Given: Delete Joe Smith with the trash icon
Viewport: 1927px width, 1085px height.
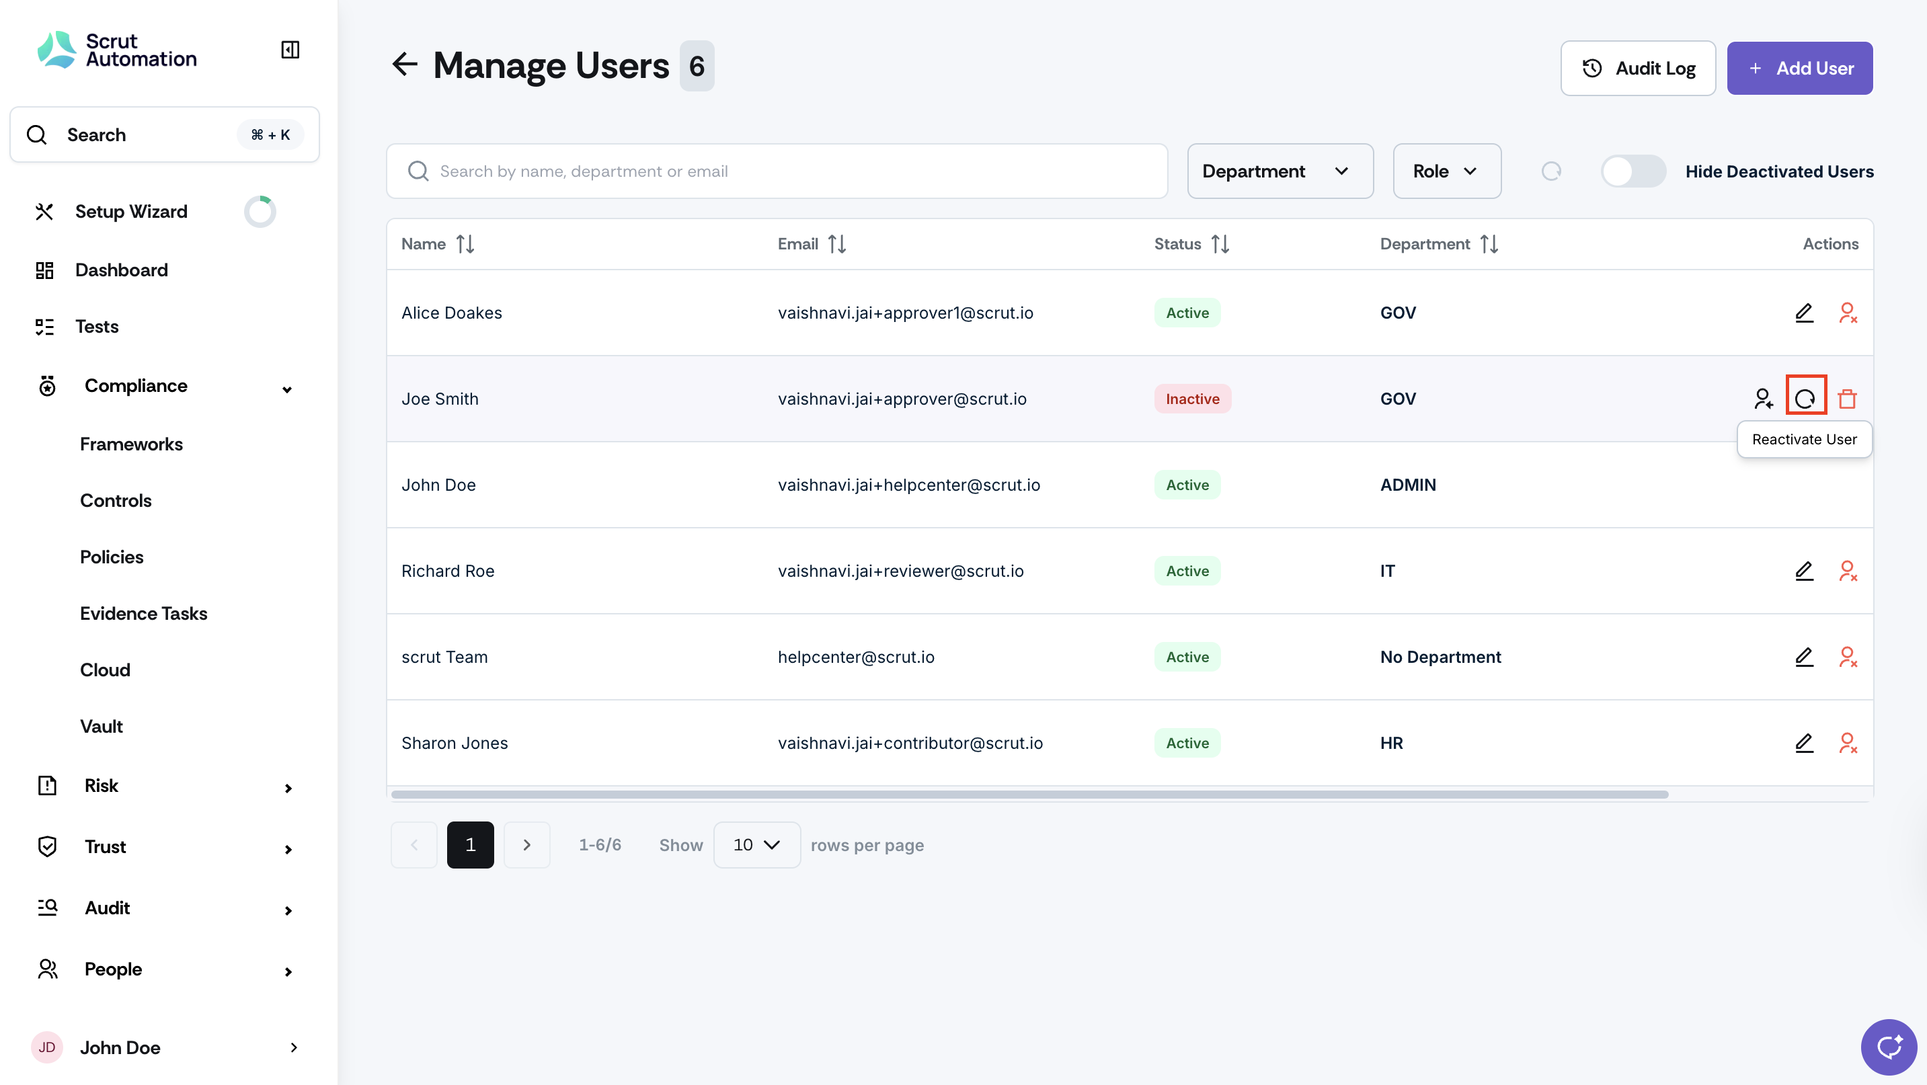Looking at the screenshot, I should (1847, 399).
